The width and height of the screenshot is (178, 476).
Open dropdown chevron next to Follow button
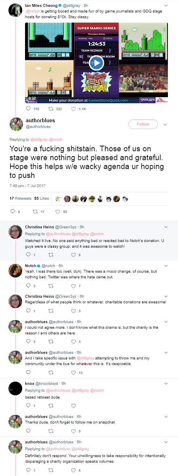pyautogui.click(x=165, y=125)
